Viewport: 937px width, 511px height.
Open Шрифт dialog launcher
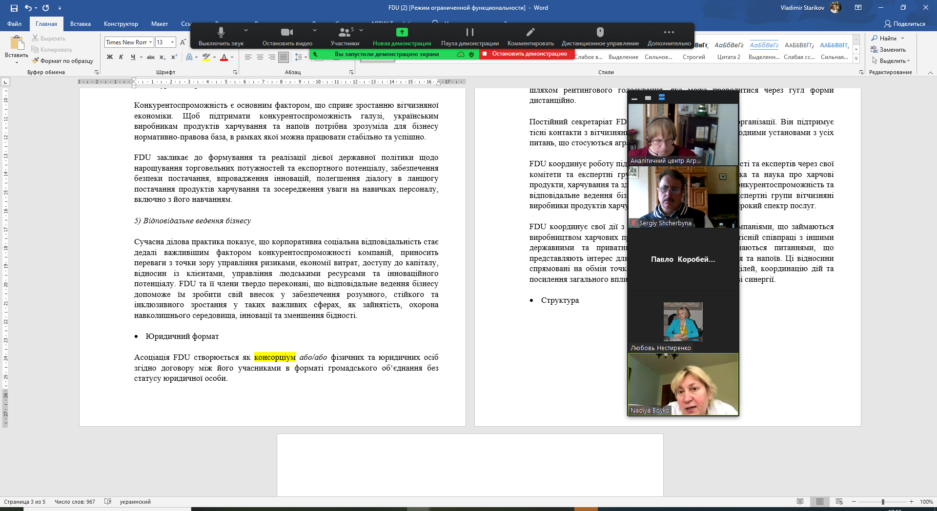click(x=235, y=72)
